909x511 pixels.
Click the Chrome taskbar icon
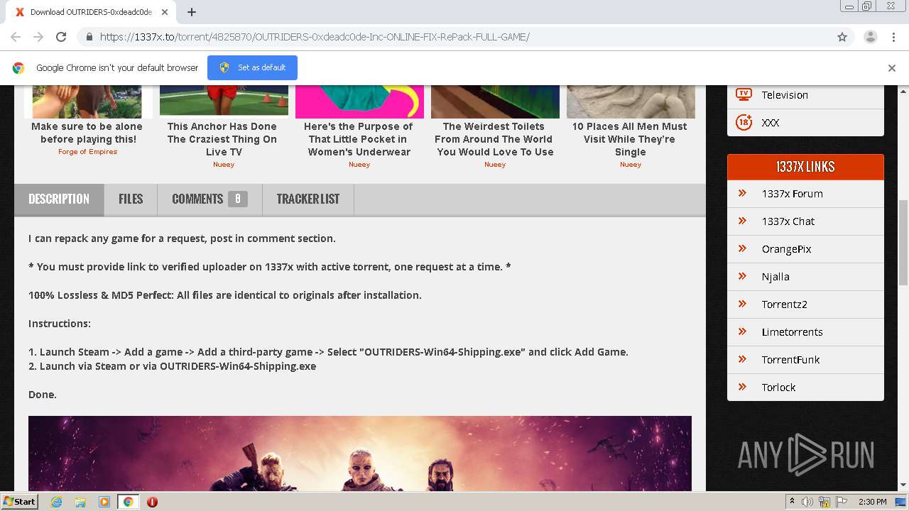[x=128, y=502]
